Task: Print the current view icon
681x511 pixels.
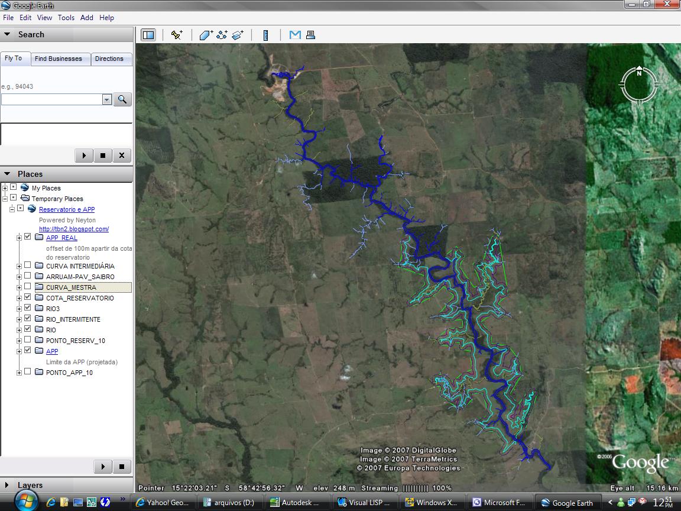Action: click(310, 35)
